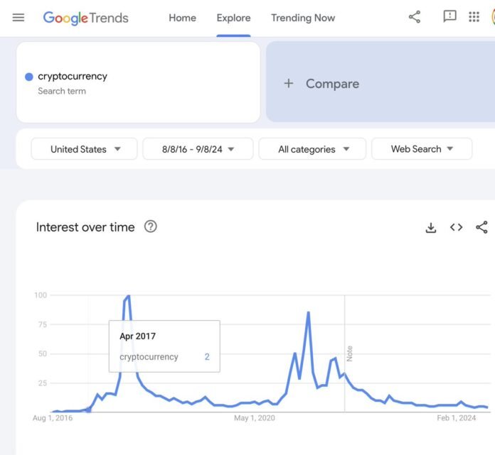Share the Interest over time chart
495x455 pixels.
click(x=481, y=227)
